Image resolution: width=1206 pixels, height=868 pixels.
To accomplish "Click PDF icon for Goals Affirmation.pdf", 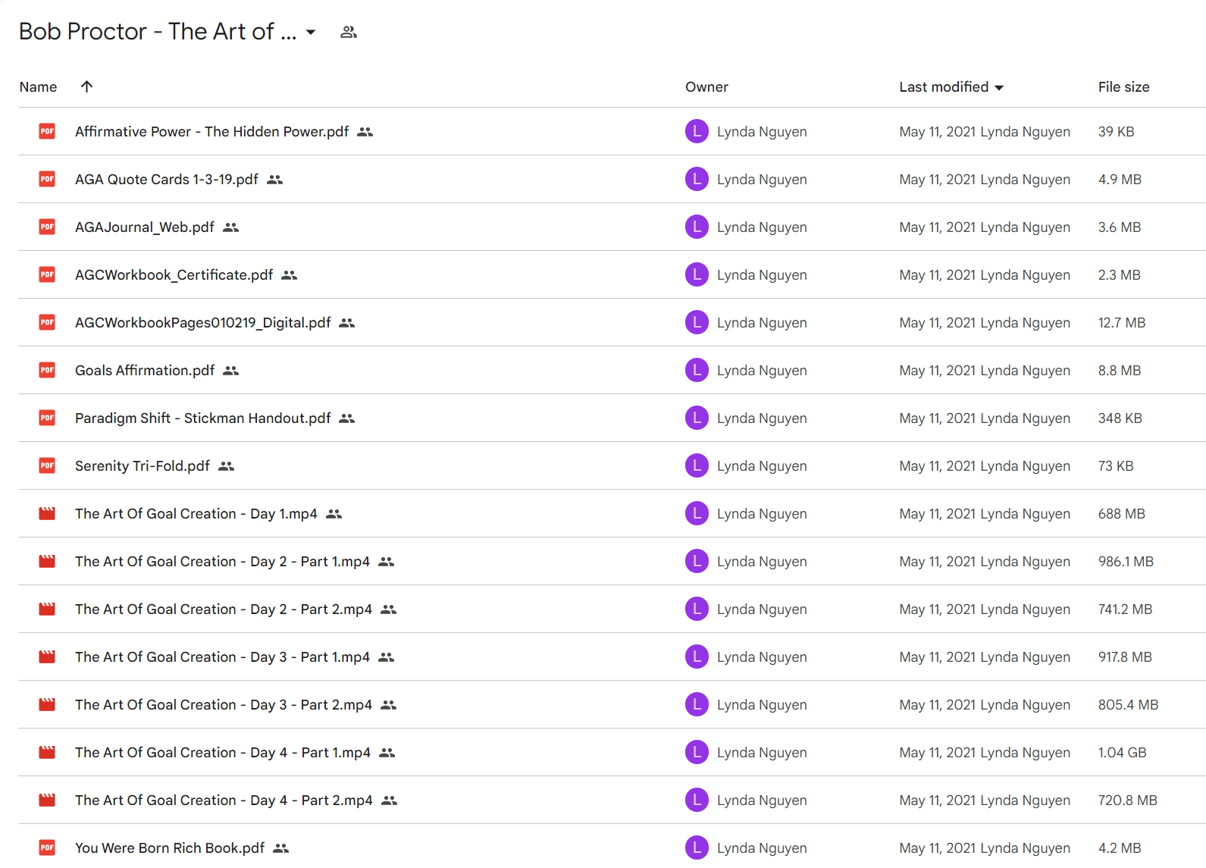I will [x=47, y=370].
